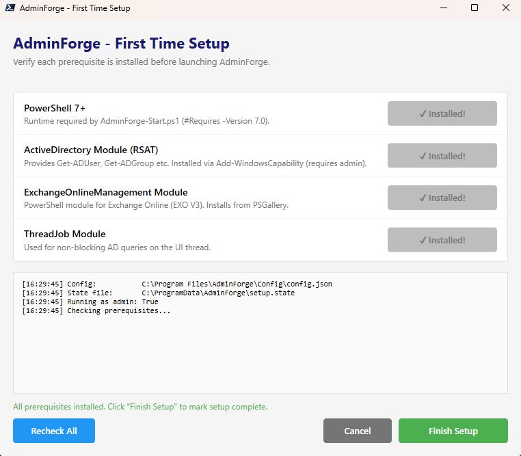Click Finish Setup button
The width and height of the screenshot is (521, 456).
[x=453, y=431]
